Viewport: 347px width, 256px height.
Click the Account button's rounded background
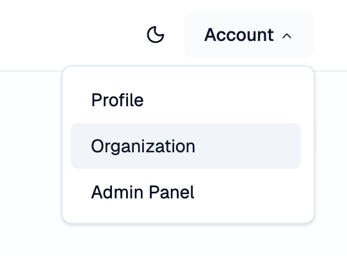click(x=249, y=35)
